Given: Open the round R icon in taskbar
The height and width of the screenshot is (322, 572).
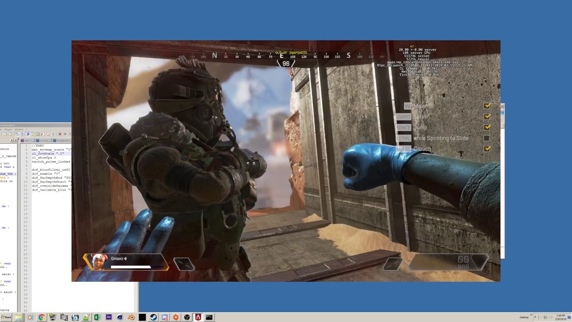Looking at the screenshot, I should 75,317.
